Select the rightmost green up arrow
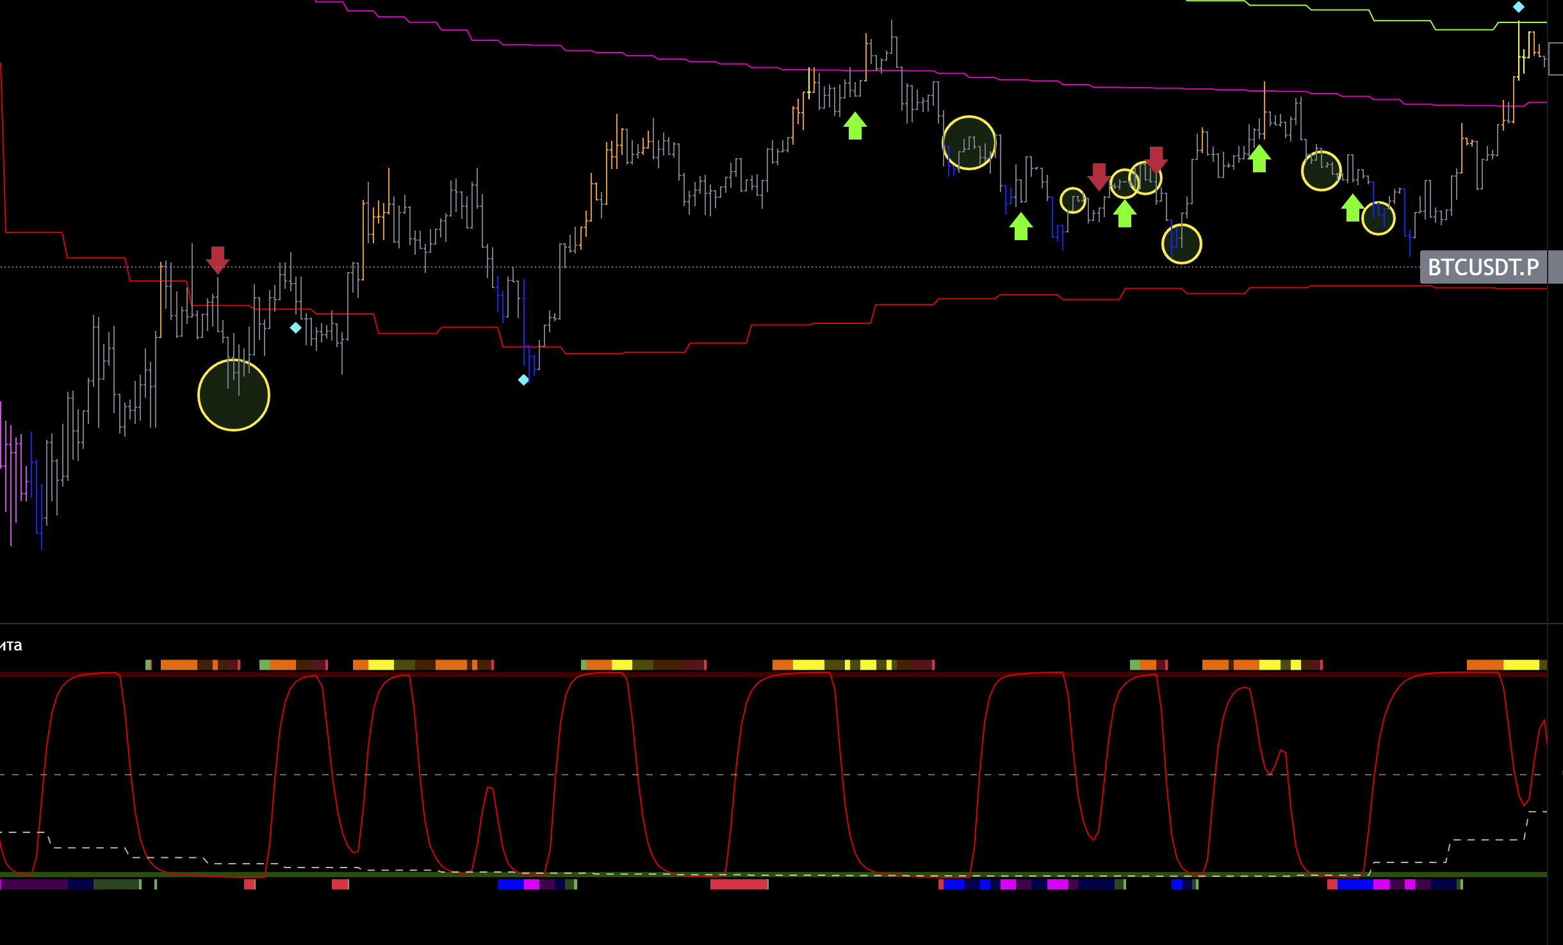The width and height of the screenshot is (1563, 945). click(1352, 208)
